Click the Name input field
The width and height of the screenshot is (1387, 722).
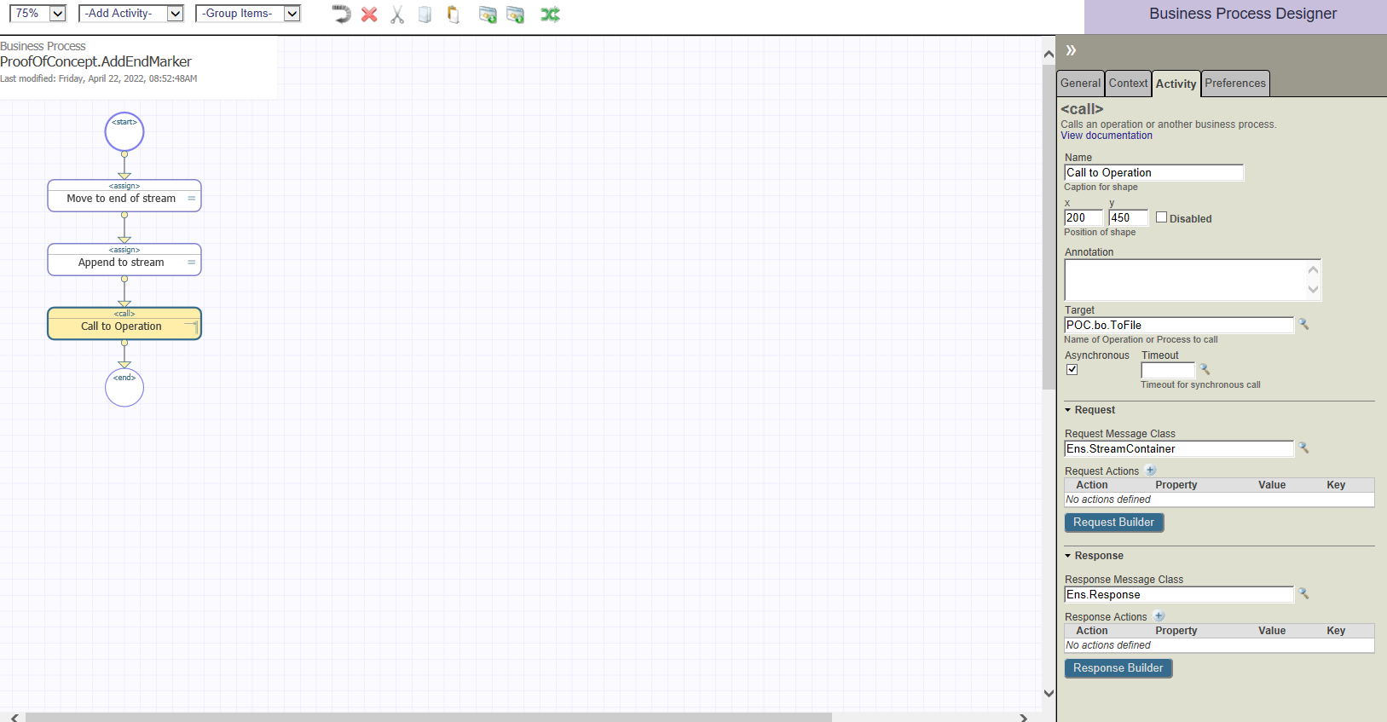pyautogui.click(x=1153, y=172)
